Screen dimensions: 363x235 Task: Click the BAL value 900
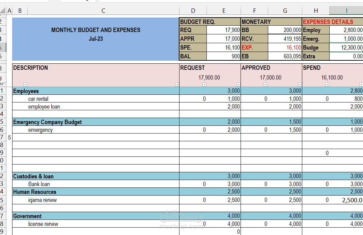click(x=223, y=56)
